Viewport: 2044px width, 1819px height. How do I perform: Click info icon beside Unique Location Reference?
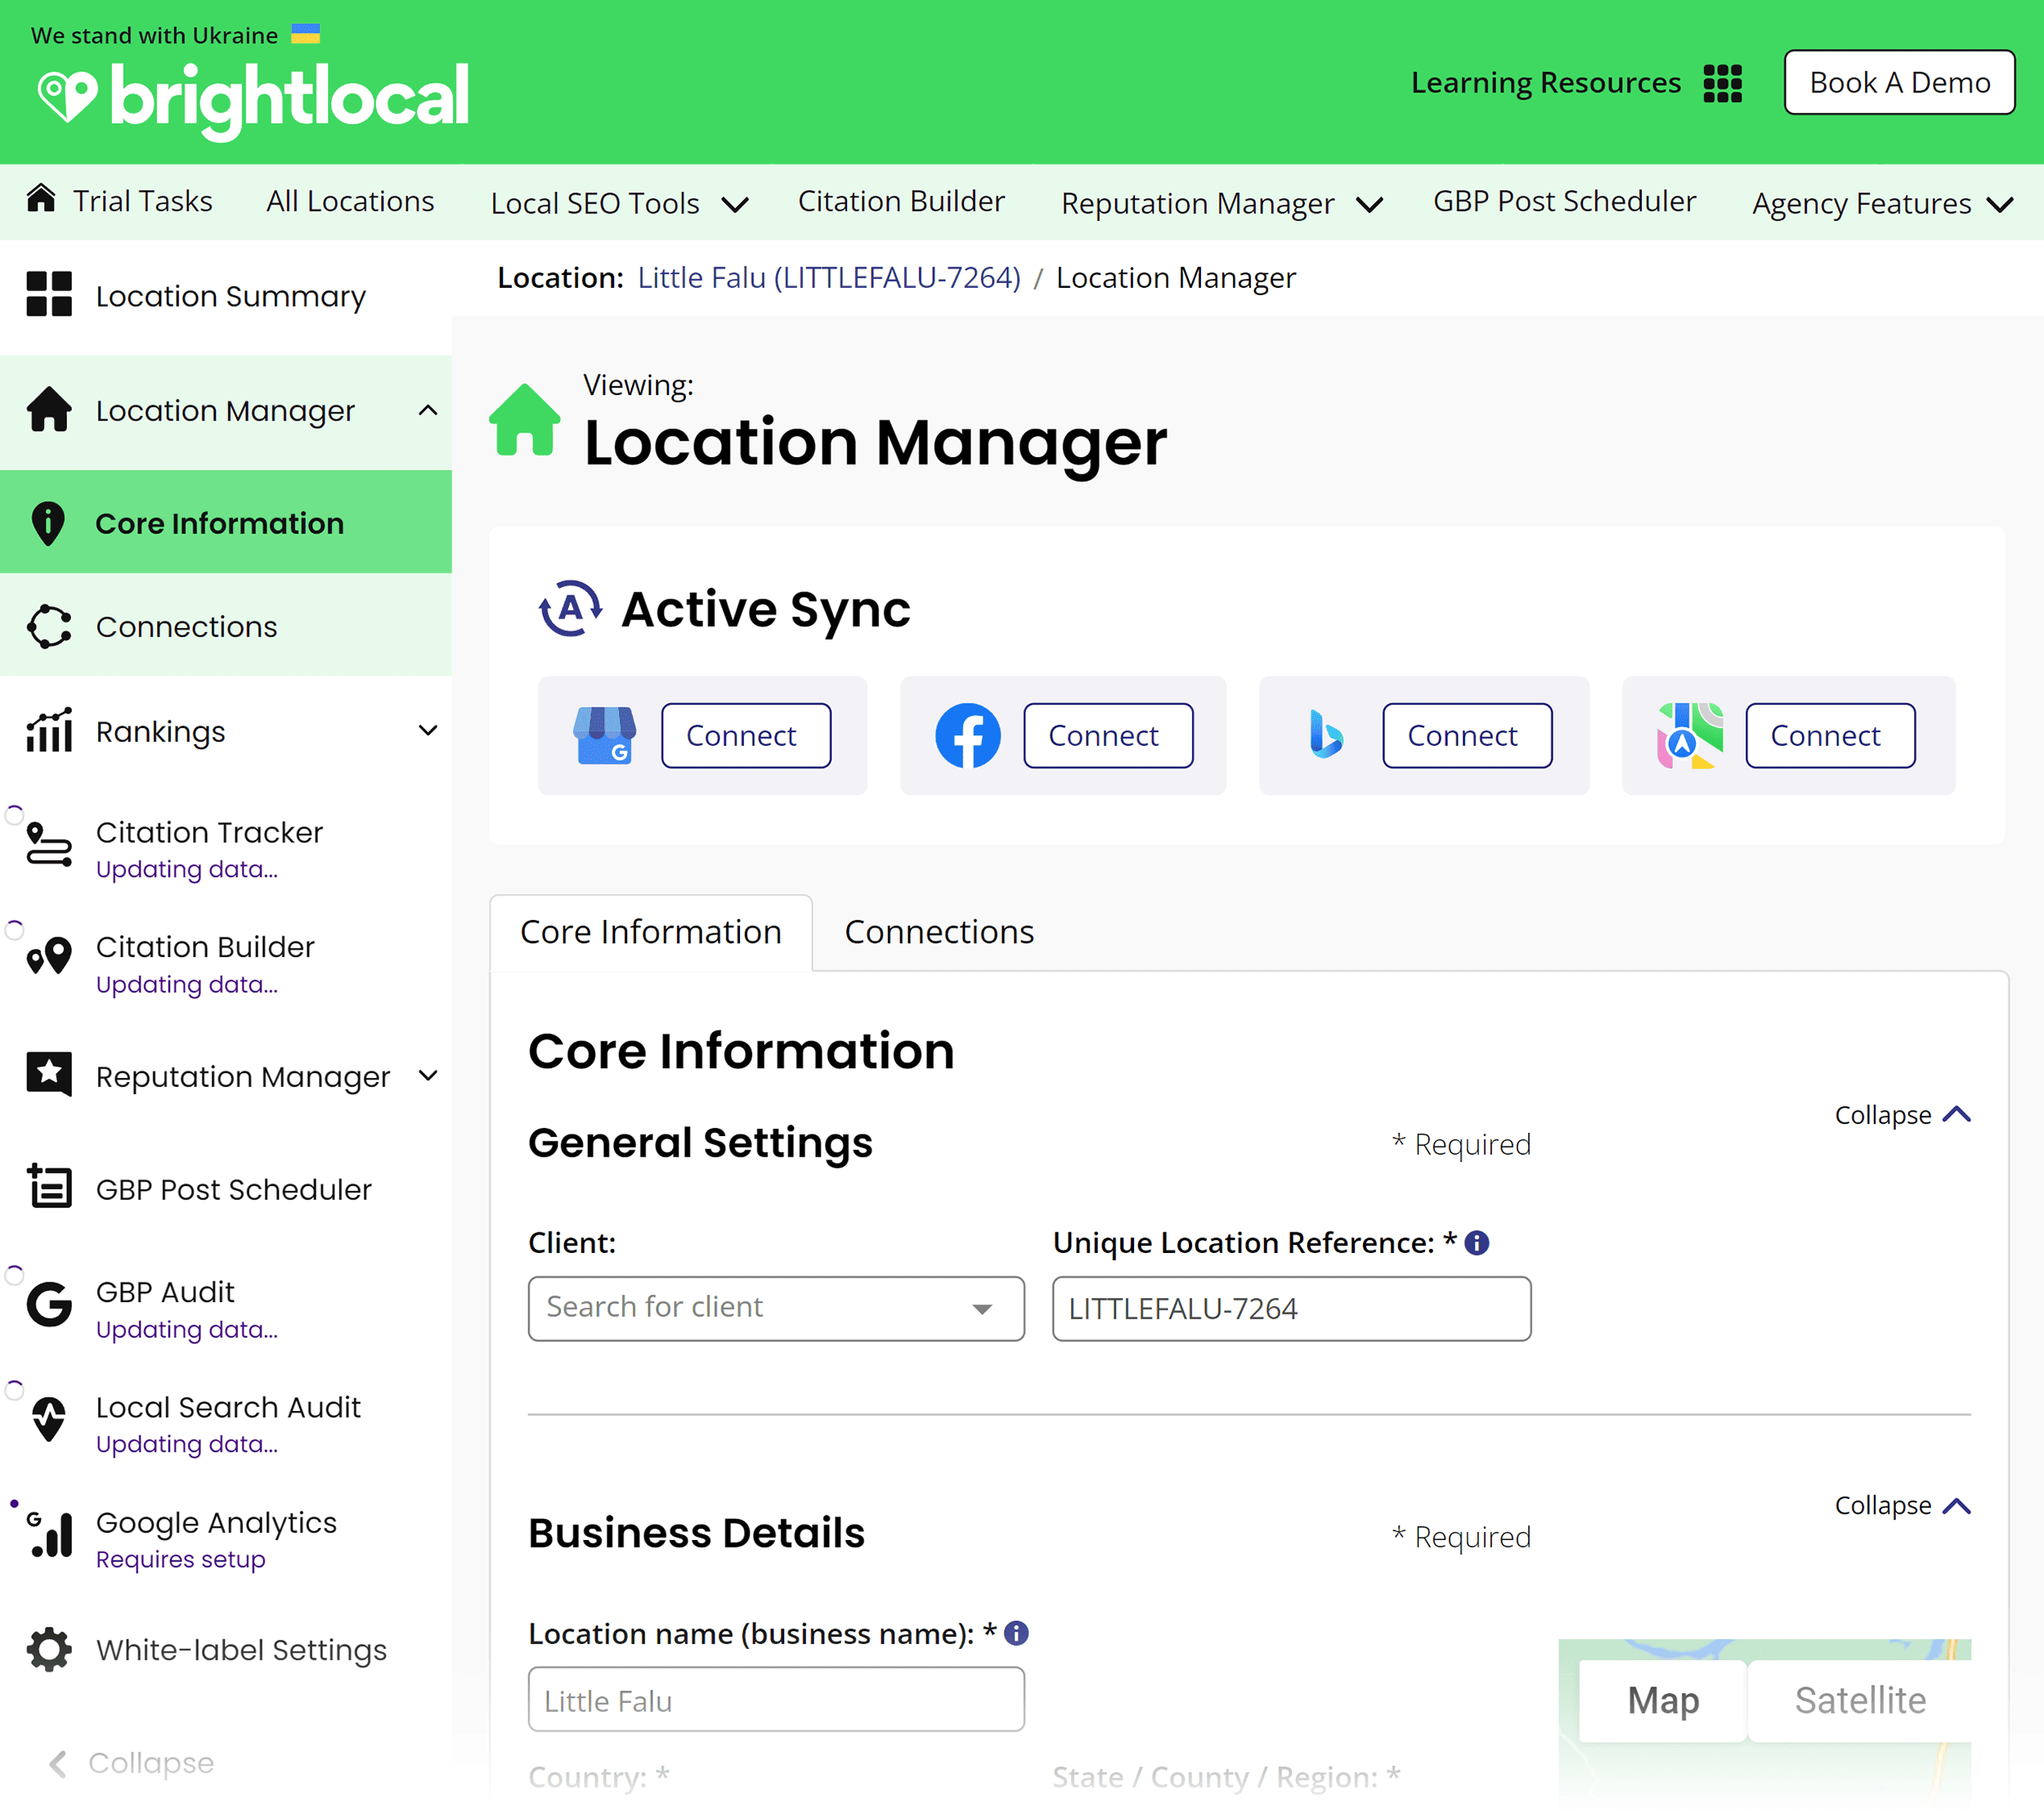[1477, 1242]
